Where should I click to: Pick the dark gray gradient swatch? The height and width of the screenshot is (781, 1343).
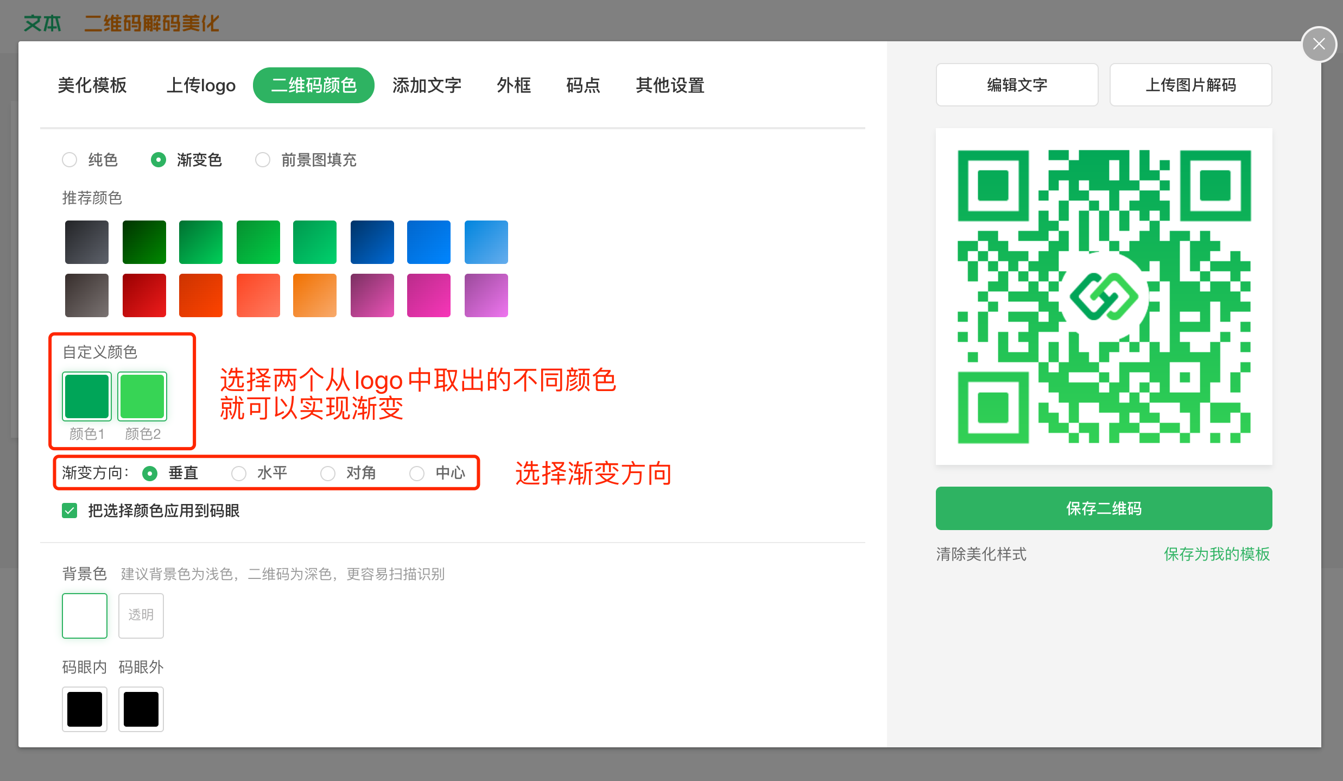(87, 242)
